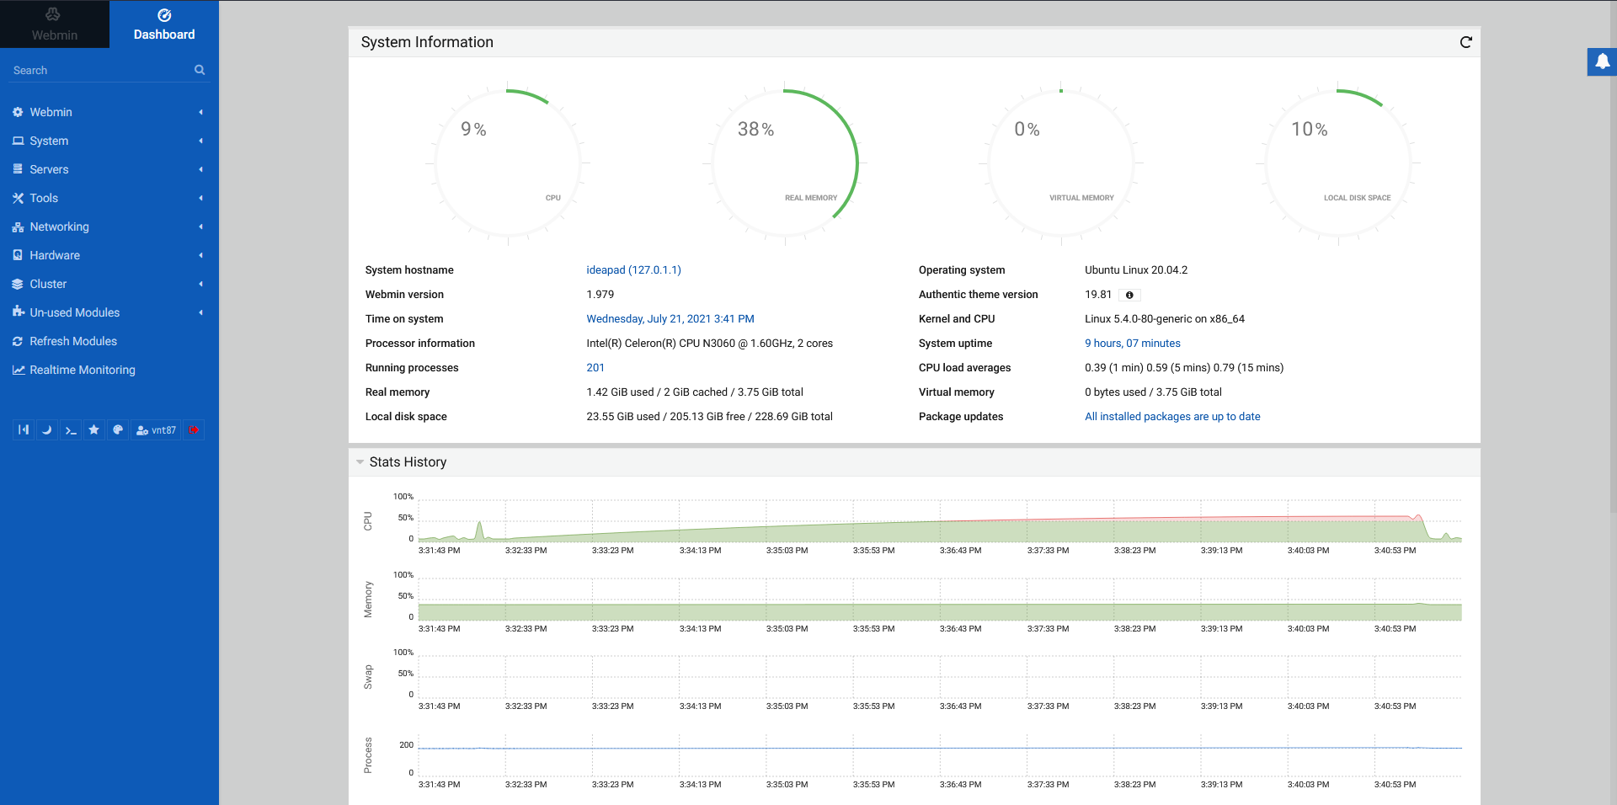This screenshot has height=805, width=1617.
Task: Expand the Cluster sidebar category
Action: (109, 284)
